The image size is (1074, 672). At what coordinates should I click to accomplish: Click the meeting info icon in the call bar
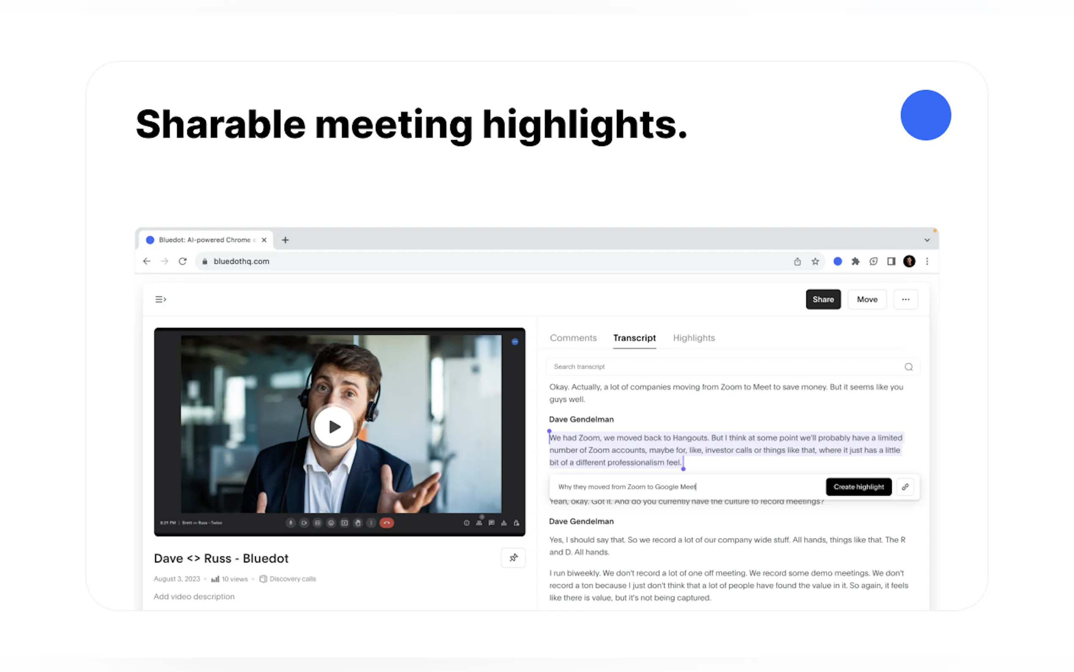tap(466, 523)
